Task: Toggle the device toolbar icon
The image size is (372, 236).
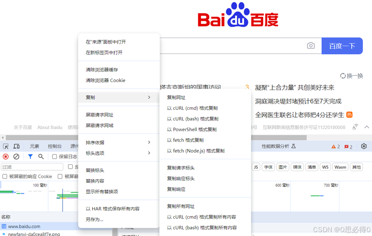Action: coord(16,146)
